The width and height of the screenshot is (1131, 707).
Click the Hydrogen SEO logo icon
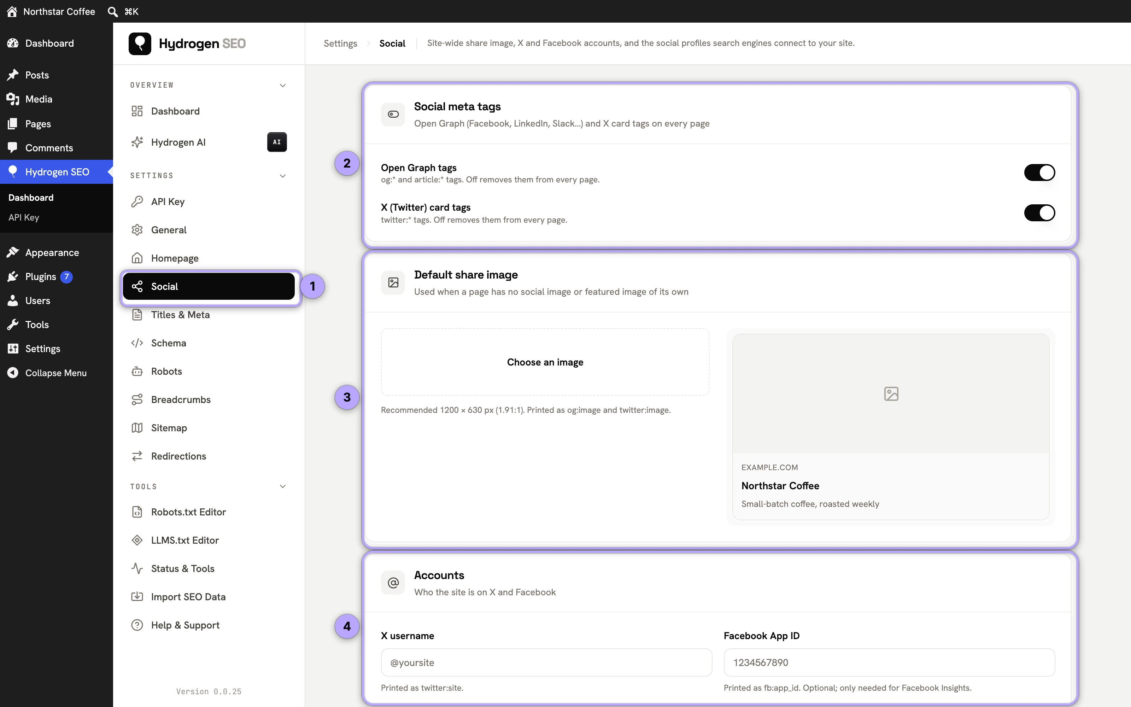[140, 43]
